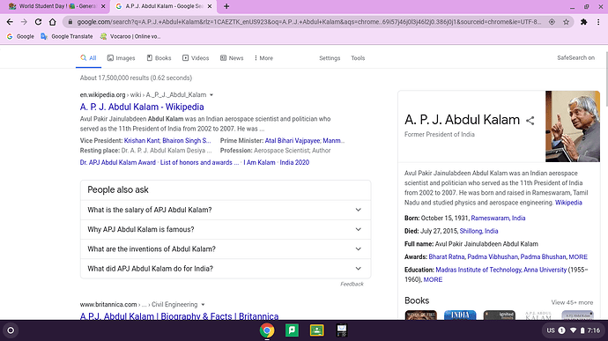Open the Google Translate bookmark

[67, 36]
